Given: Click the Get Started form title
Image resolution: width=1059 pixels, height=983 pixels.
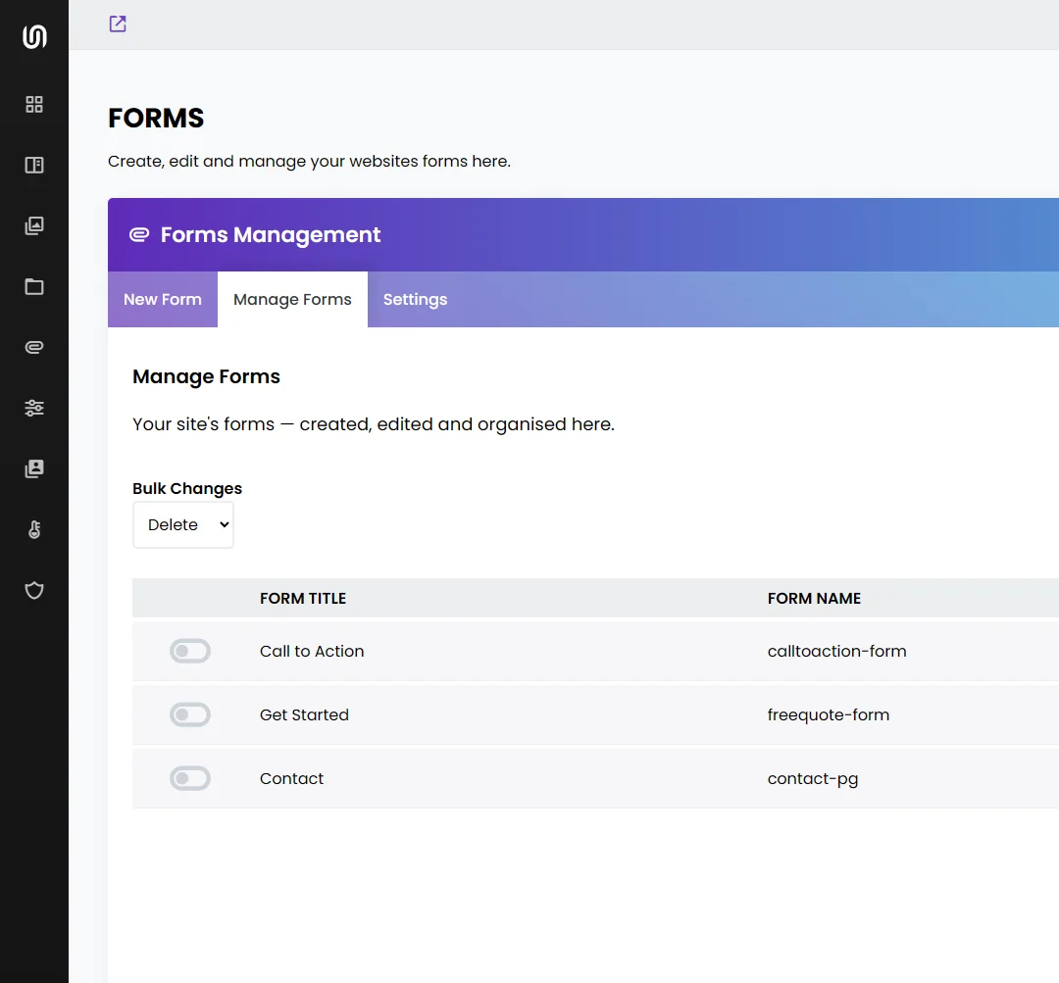Looking at the screenshot, I should pyautogui.click(x=305, y=714).
